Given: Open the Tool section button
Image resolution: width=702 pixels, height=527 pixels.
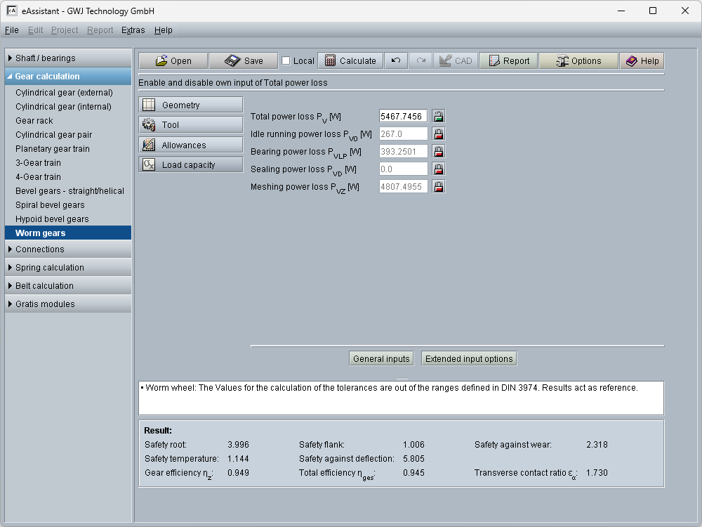Looking at the screenshot, I should pos(190,125).
